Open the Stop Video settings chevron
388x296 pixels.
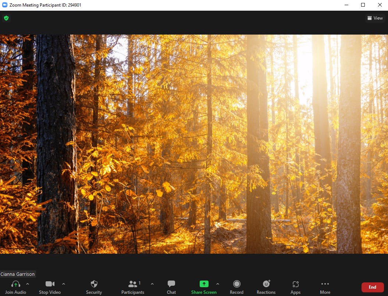click(x=63, y=284)
